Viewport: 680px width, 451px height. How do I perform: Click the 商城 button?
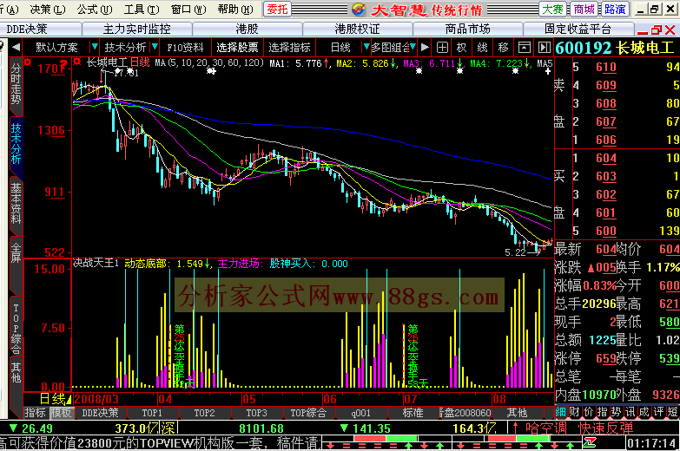pyautogui.click(x=584, y=9)
